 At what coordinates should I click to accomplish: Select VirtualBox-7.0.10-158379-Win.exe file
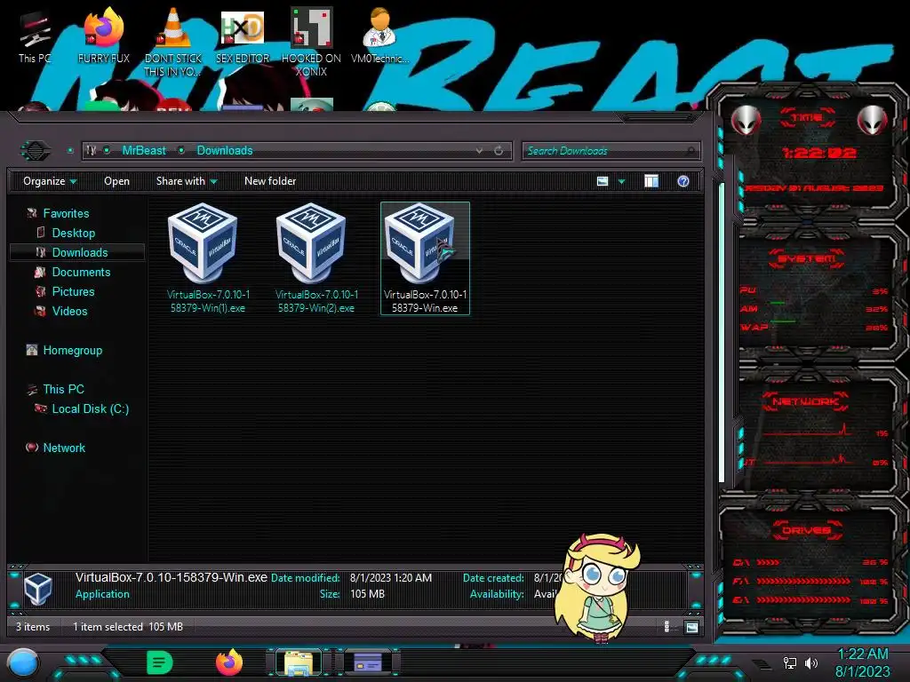[x=425, y=258]
